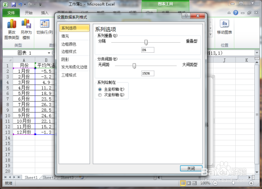Select Fill (填充) in dialog sidebar
Screen dimensions: 262x189
click(74, 36)
